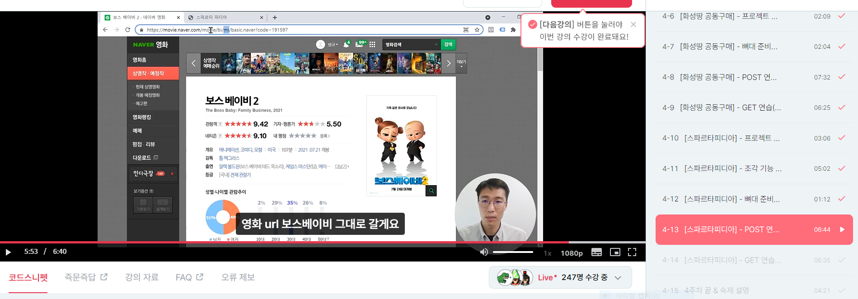Select lecture 4-9 GET 연습 in the list

click(754, 107)
